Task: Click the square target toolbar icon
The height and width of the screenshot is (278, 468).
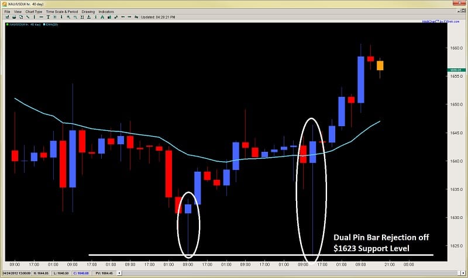Action: click(x=55, y=17)
